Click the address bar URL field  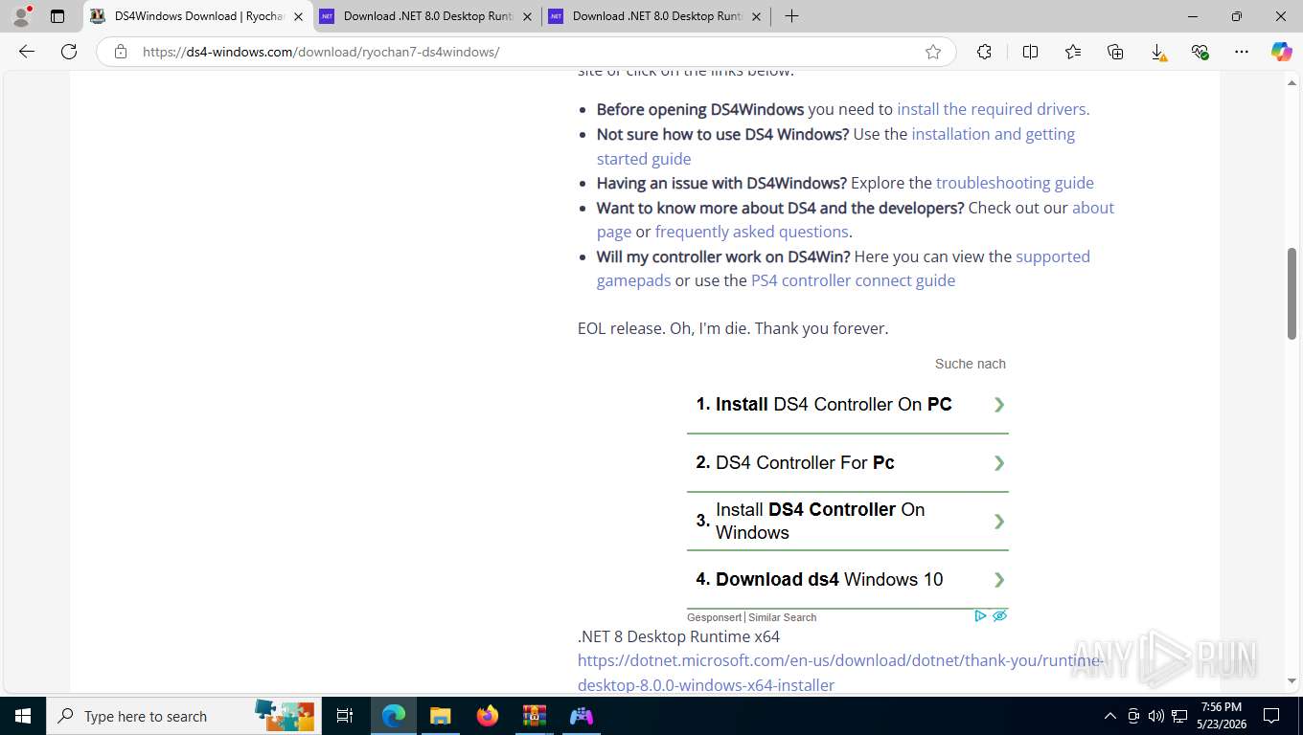pyautogui.click(x=525, y=52)
